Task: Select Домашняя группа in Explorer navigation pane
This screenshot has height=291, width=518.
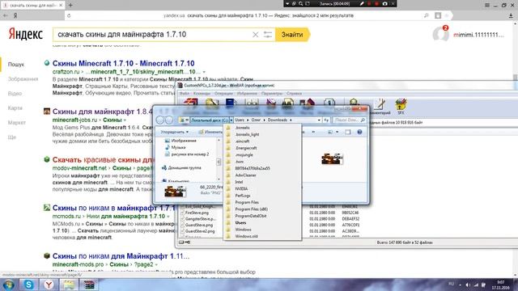Action: 185,168
